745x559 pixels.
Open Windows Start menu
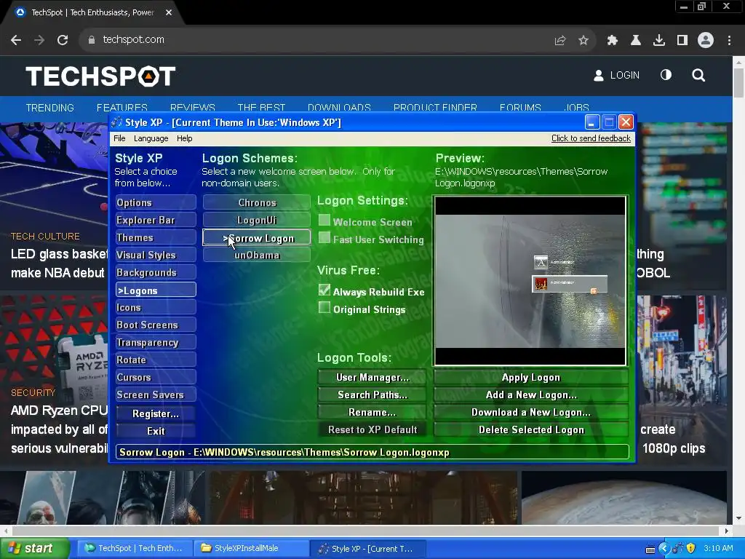click(34, 548)
